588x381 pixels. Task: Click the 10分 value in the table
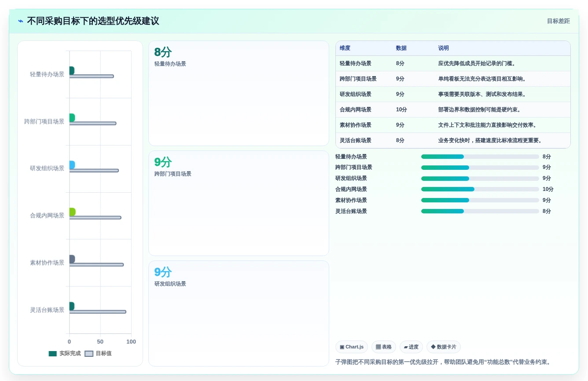[x=401, y=110]
